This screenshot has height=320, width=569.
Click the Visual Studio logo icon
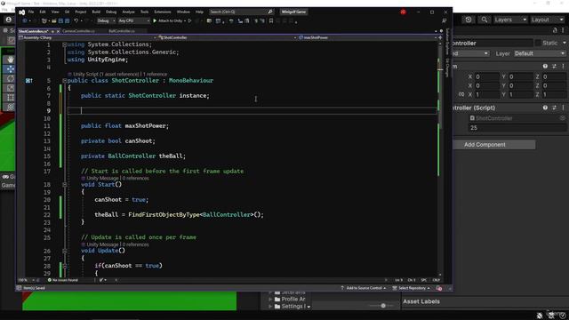21,12
